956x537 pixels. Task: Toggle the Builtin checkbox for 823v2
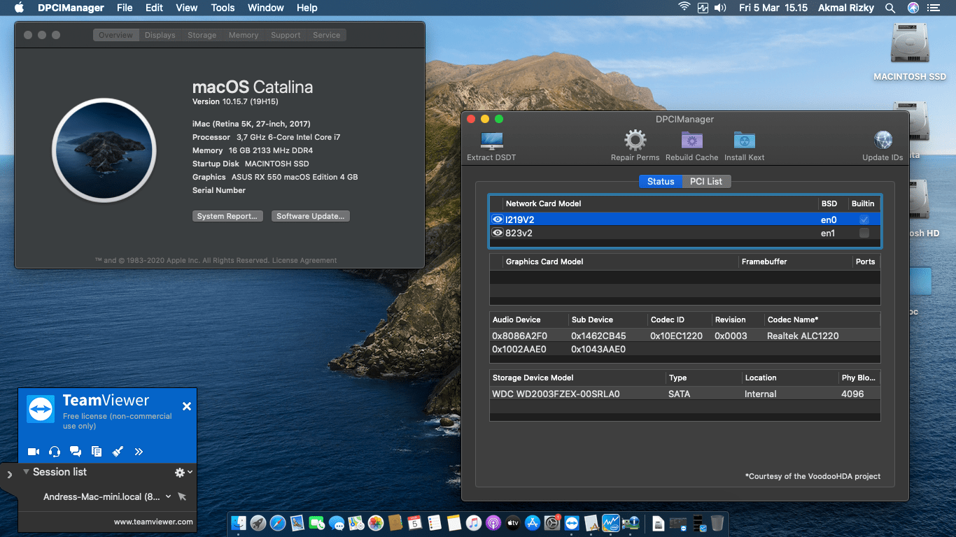pos(864,233)
